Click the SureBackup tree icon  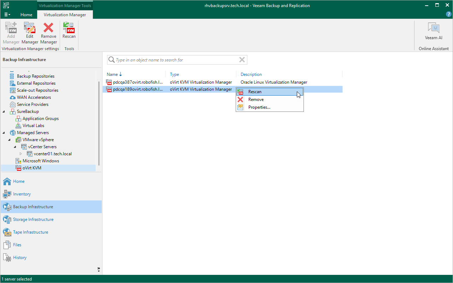coord(13,112)
